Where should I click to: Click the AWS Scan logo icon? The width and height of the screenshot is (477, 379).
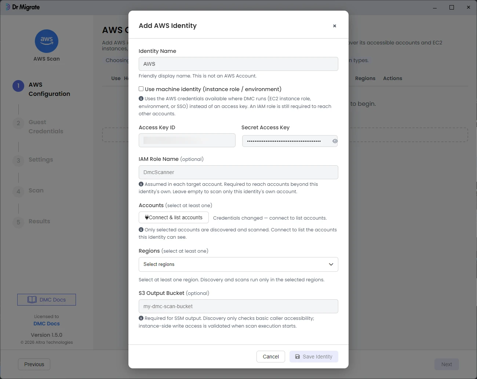[47, 41]
